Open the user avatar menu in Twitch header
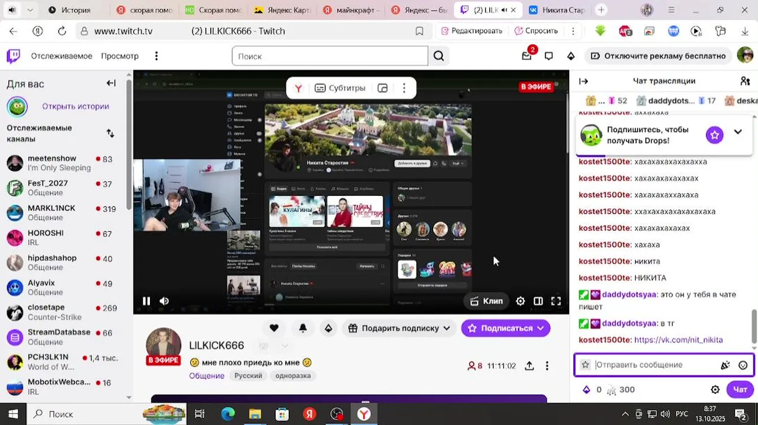758x425 pixels. (x=745, y=55)
